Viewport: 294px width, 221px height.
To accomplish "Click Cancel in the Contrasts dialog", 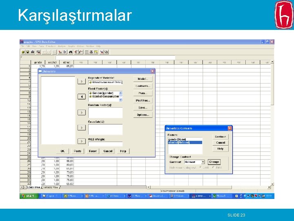I will 220,143.
